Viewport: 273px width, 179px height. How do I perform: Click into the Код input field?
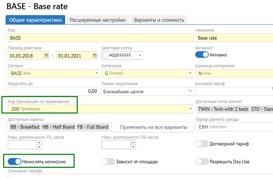click(x=100, y=38)
